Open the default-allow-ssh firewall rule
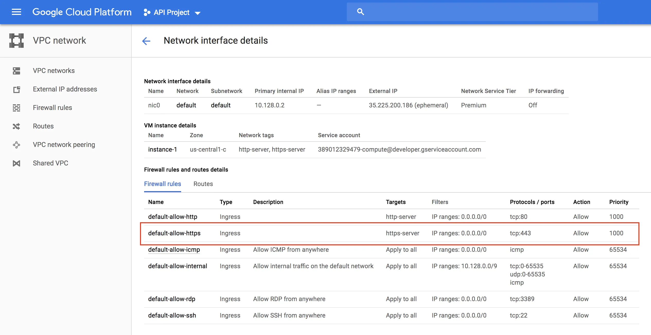The width and height of the screenshot is (651, 335). pos(172,315)
